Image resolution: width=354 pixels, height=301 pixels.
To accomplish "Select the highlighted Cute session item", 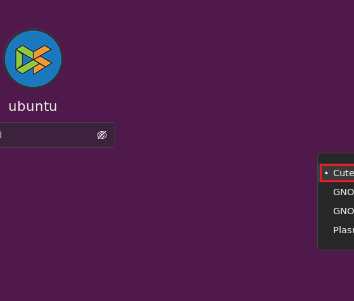I will [x=337, y=173].
